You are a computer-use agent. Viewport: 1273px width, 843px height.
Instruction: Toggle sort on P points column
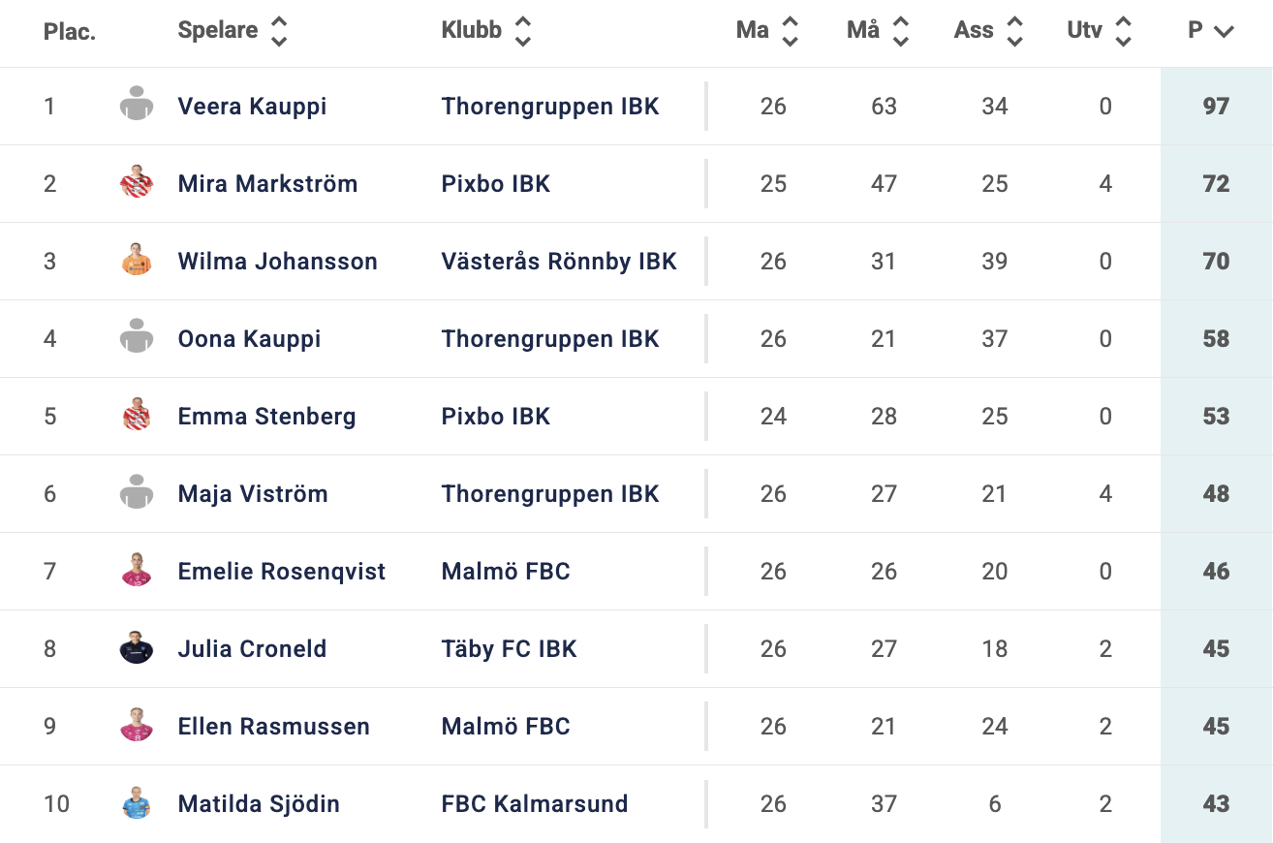click(1210, 31)
